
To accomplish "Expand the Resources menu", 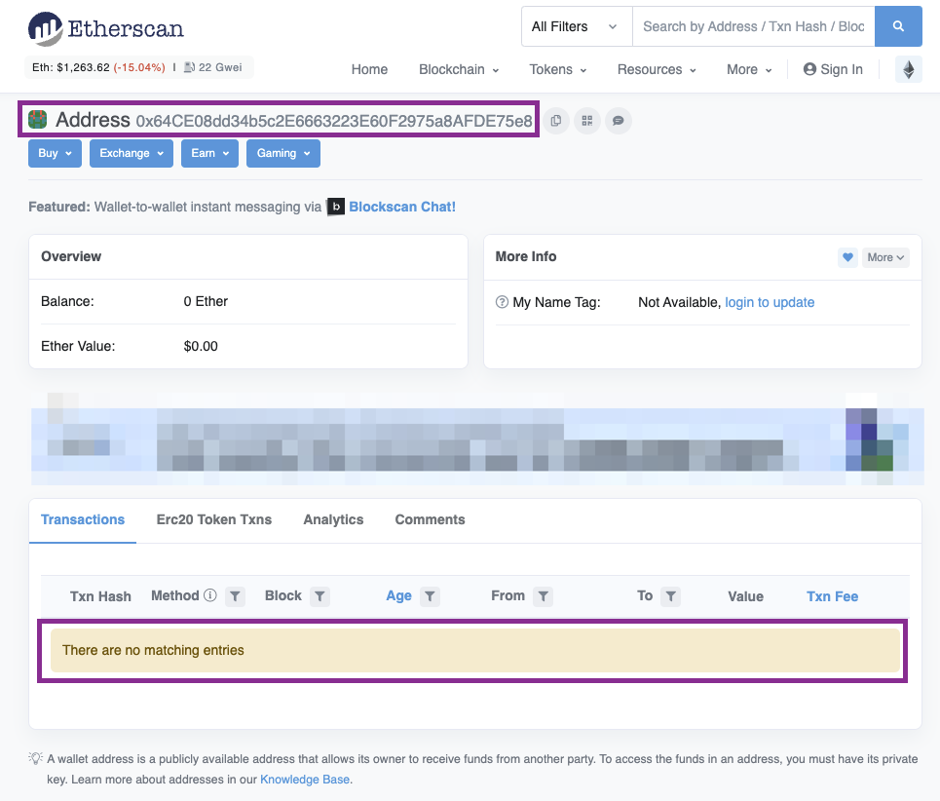I will [657, 69].
